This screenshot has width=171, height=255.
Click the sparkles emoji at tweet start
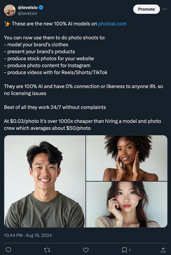pyautogui.click(x=7, y=24)
